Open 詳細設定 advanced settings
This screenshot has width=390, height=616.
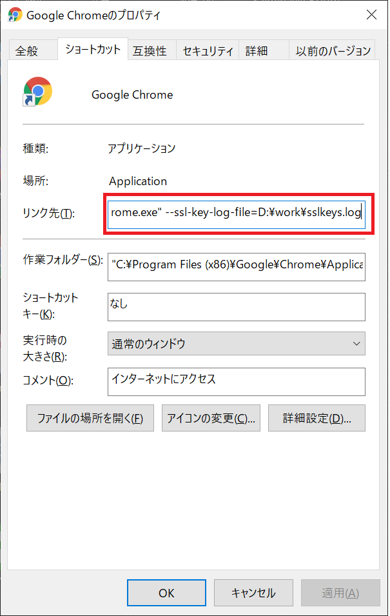pos(317,418)
